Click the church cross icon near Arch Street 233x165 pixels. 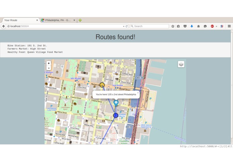tap(98, 67)
